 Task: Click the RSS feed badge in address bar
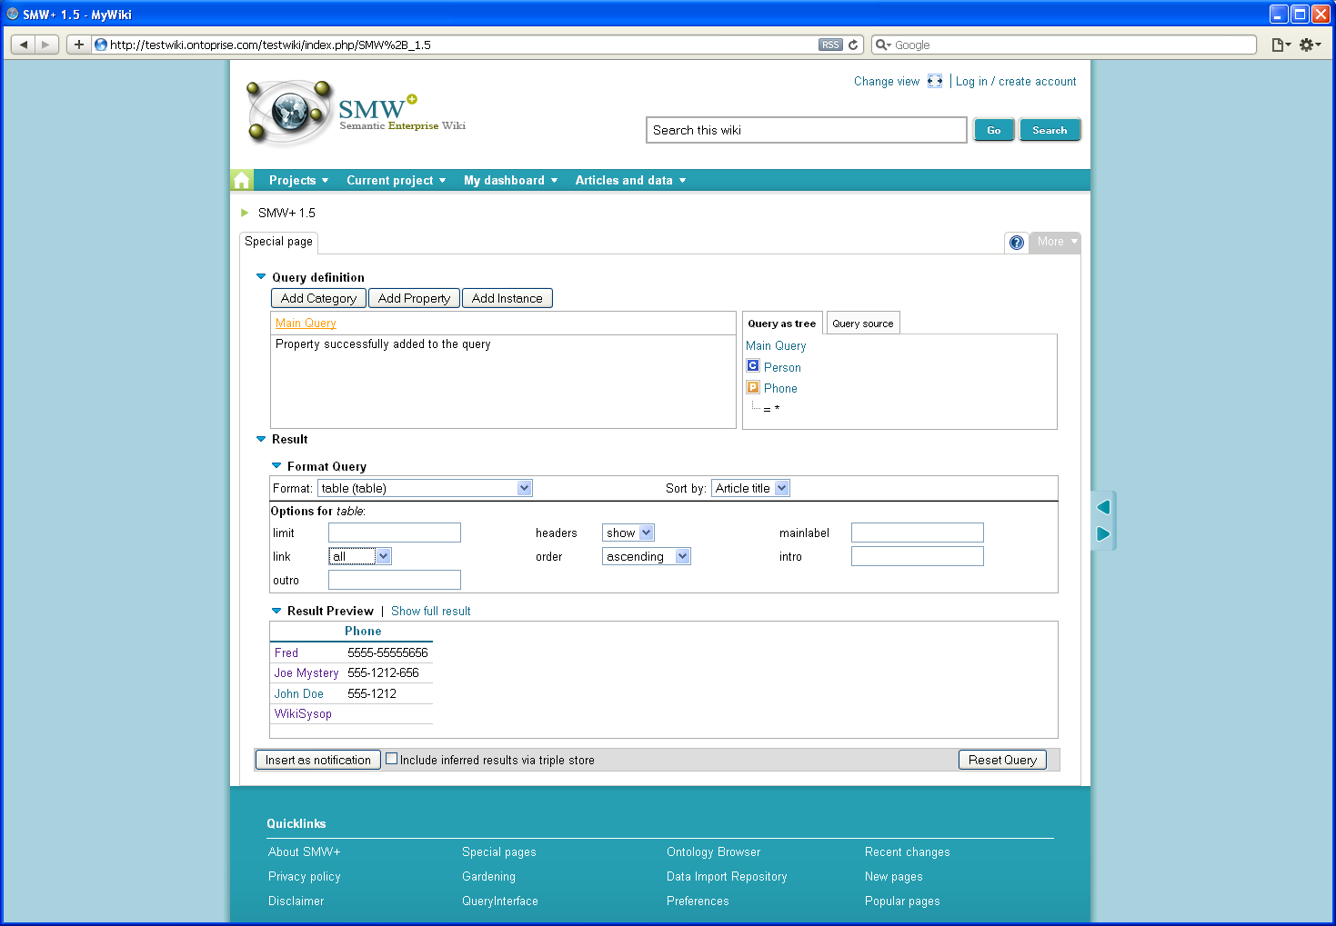(x=830, y=45)
